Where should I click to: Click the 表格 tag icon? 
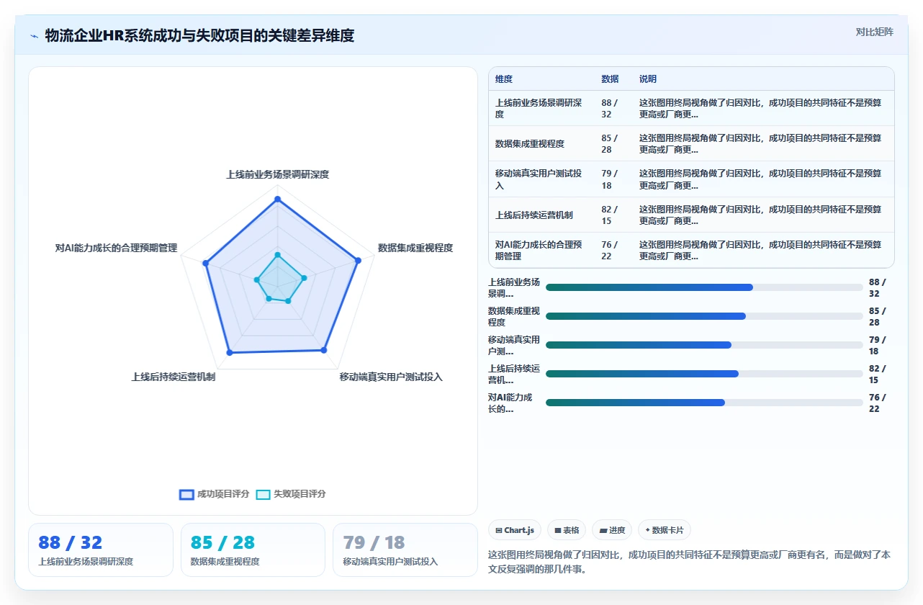(x=557, y=530)
